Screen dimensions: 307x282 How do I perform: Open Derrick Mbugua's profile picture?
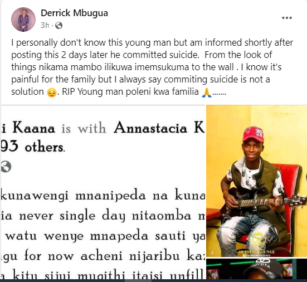23,20
